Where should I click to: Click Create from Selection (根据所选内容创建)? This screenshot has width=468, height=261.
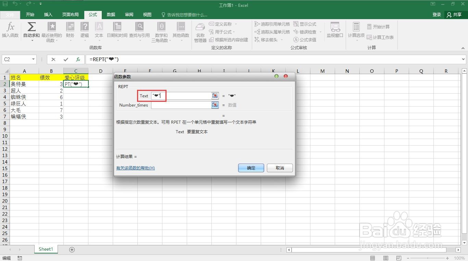(229, 40)
